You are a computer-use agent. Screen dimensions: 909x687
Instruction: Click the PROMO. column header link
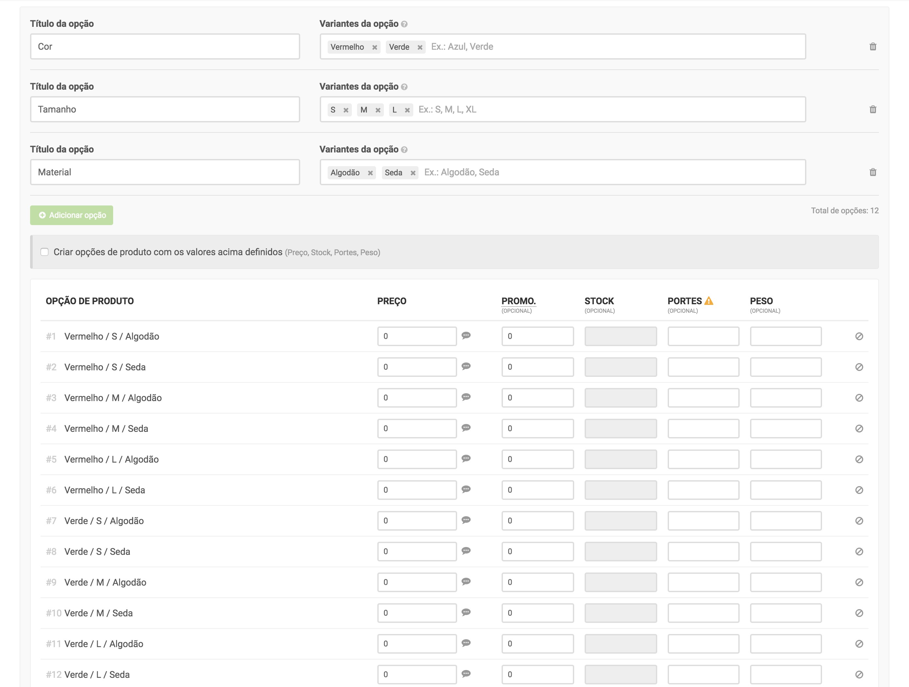point(518,301)
